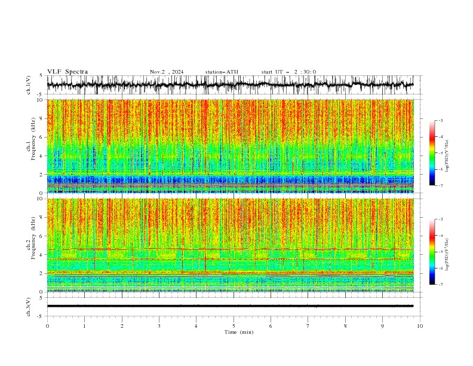473x366 pixels.
Task: Click the "ch.3(V)" axis label
Action: [29, 307]
